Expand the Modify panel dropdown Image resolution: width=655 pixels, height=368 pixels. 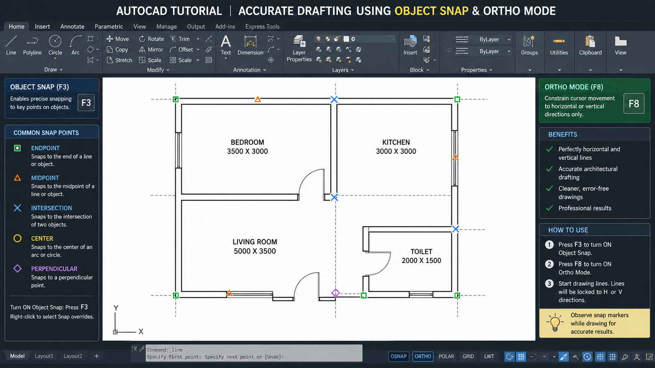pos(158,70)
